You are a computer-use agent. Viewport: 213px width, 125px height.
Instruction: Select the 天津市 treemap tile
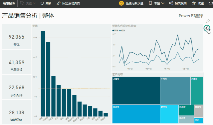coord(197,91)
